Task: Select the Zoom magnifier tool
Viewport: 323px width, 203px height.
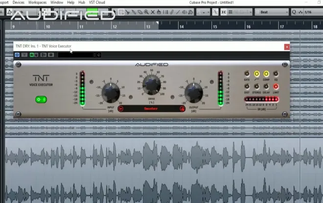Action: 146,12
